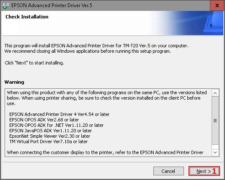Click the EpsonNet Simple Viewer Ver2.30 line
This screenshot has width=225, height=180.
(x=49, y=136)
